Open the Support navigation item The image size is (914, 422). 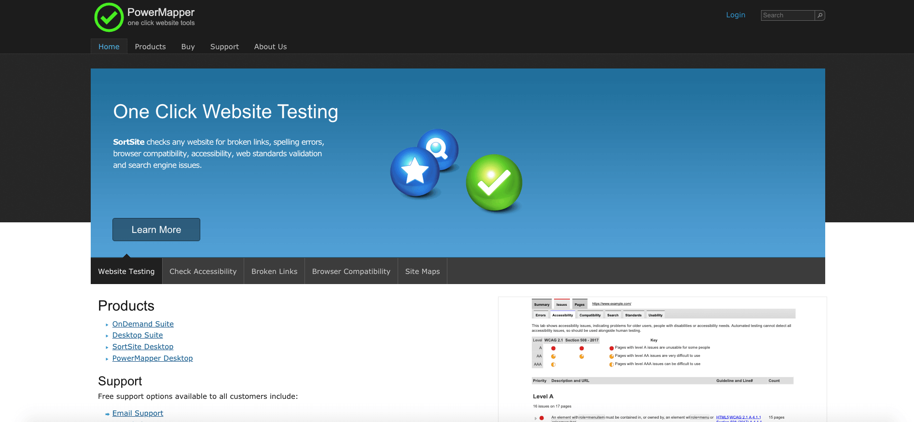click(224, 47)
